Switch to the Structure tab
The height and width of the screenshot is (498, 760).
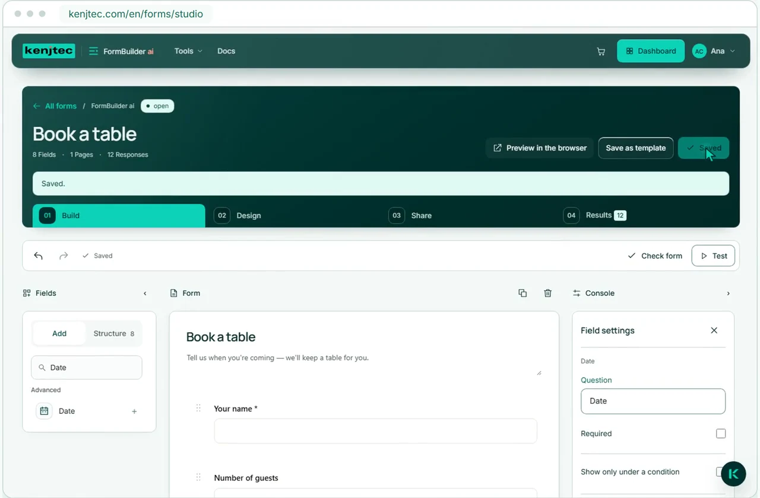pos(113,334)
